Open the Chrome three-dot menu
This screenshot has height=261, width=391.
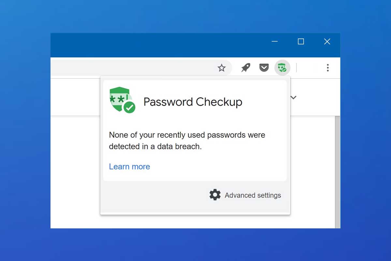[327, 68]
